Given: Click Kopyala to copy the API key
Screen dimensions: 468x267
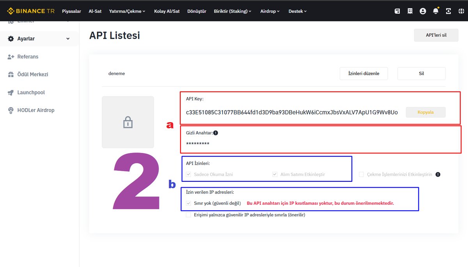Looking at the screenshot, I should pyautogui.click(x=425, y=112).
